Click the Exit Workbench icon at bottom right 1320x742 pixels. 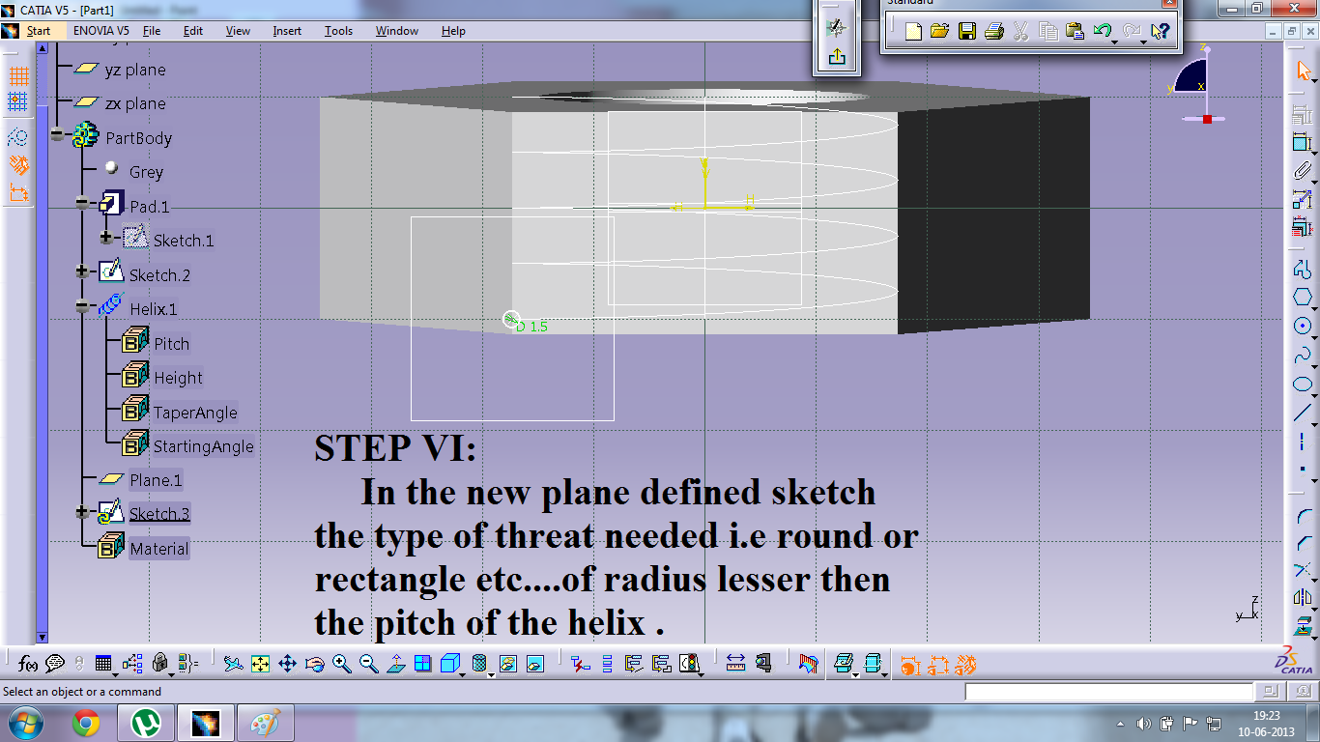coord(1303,628)
